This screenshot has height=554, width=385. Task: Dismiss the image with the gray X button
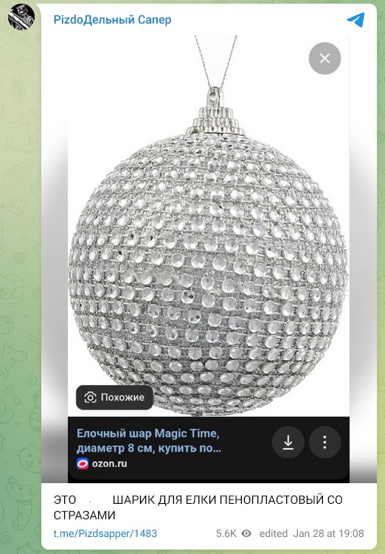(x=325, y=58)
